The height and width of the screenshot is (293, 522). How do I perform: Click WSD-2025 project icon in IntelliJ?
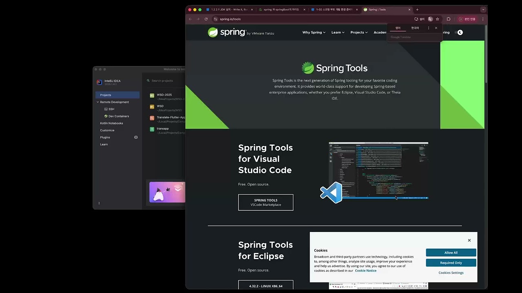tap(152, 96)
